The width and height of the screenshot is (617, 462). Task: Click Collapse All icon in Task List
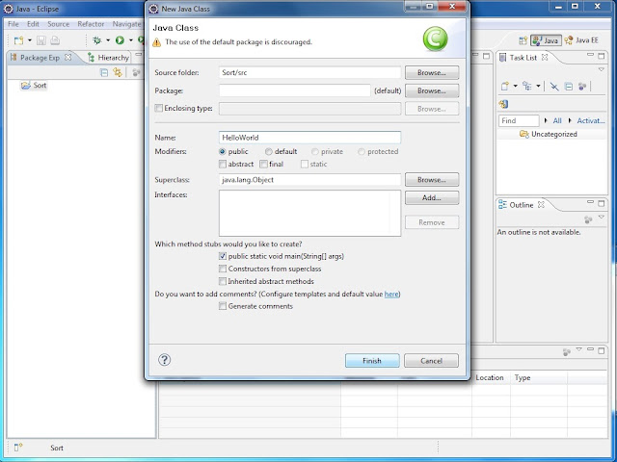569,86
